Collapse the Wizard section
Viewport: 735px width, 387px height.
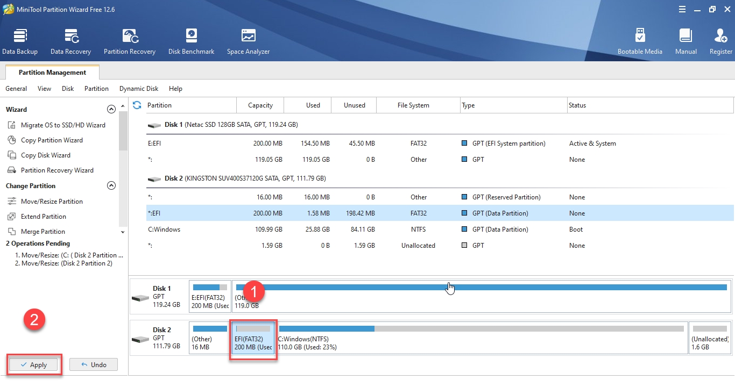111,109
